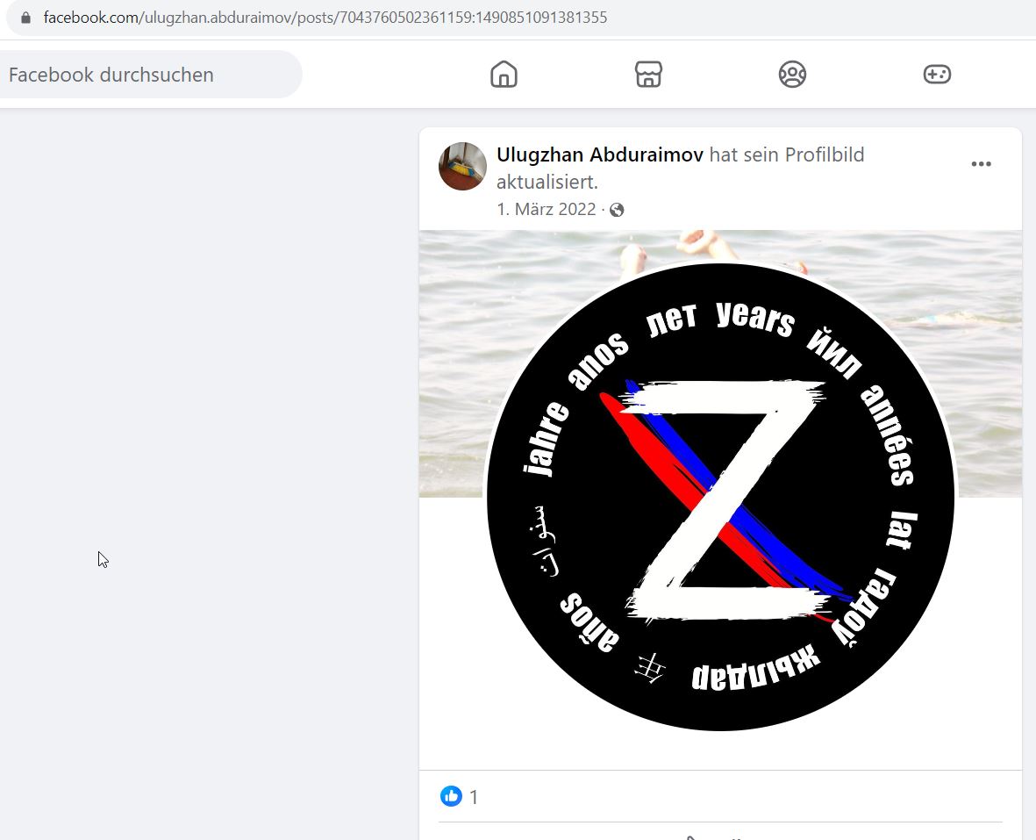
Task: Click the globe public audience icon
Action: 617,210
